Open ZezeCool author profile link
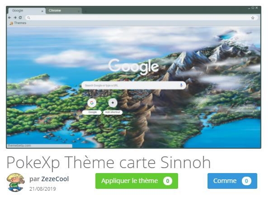 click(55, 179)
